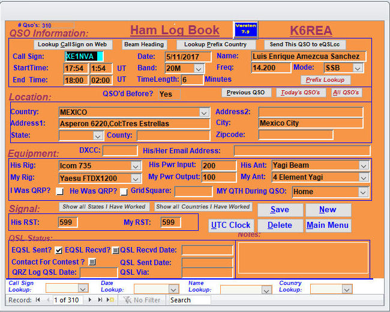Check the I Was QRP box

click(59, 192)
